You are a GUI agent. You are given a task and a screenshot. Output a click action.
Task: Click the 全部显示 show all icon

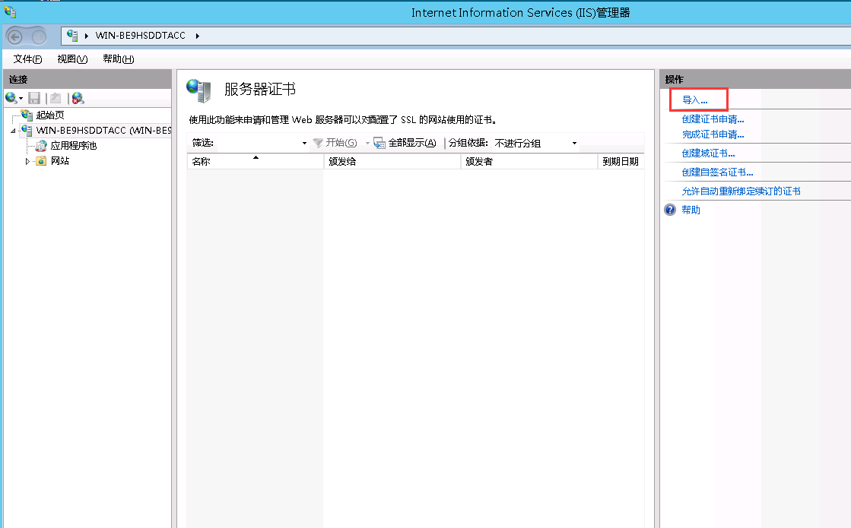(379, 143)
